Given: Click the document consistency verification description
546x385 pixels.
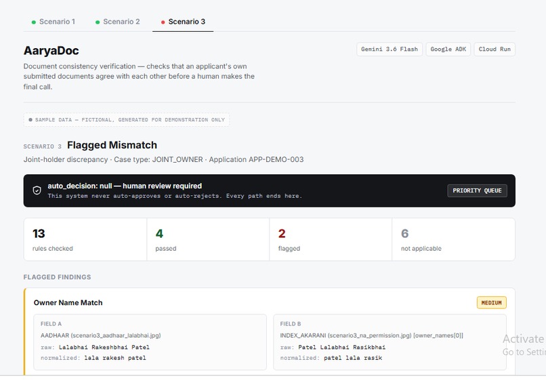Looking at the screenshot, I should click(x=139, y=77).
